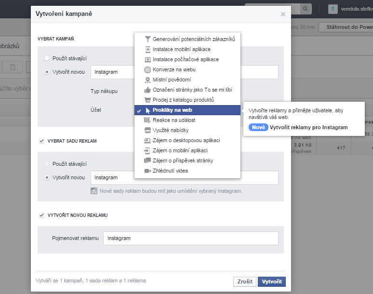
Task: Choose Zájem o mobilní aplikaci objective
Action: (187, 150)
